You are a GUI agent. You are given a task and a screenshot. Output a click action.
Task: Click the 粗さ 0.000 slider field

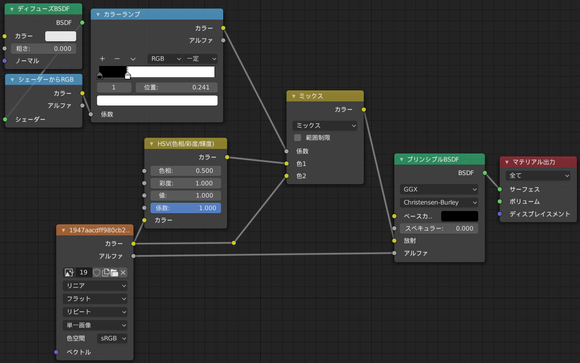point(44,49)
